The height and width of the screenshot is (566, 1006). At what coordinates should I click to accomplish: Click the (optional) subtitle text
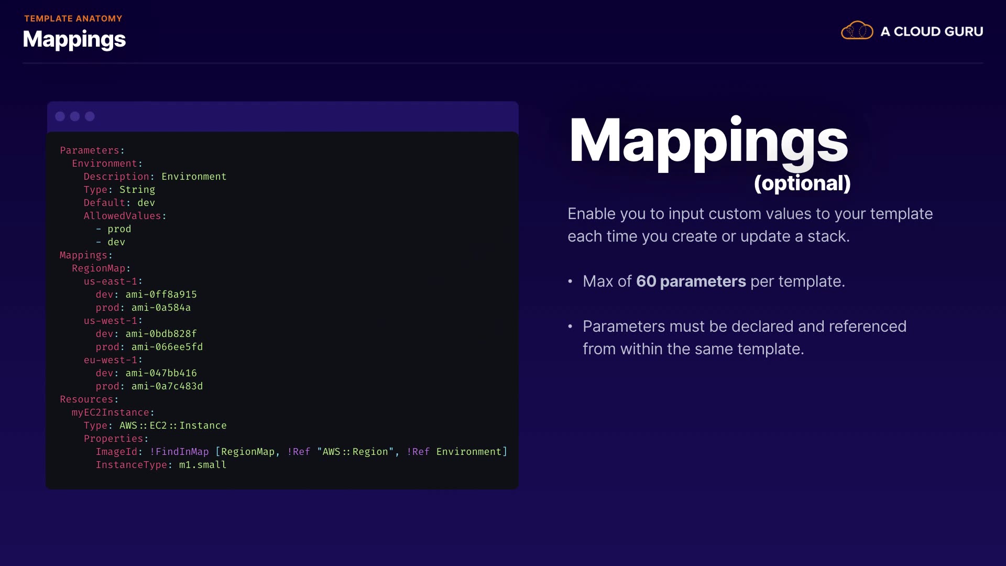point(802,183)
